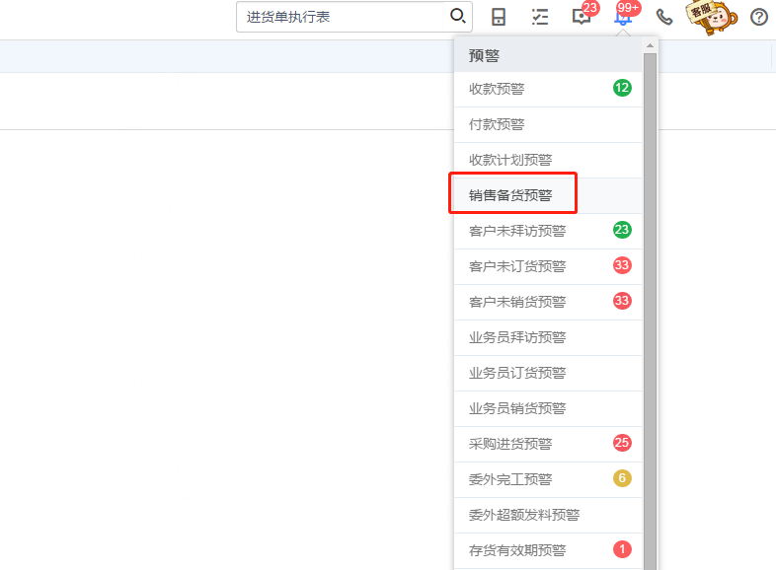Select 业务员订货预警 entry
Screen dimensions: 776x570
(548, 373)
